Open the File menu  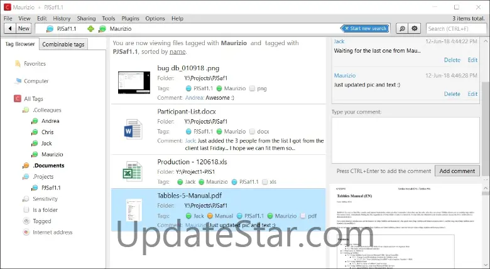click(8, 18)
